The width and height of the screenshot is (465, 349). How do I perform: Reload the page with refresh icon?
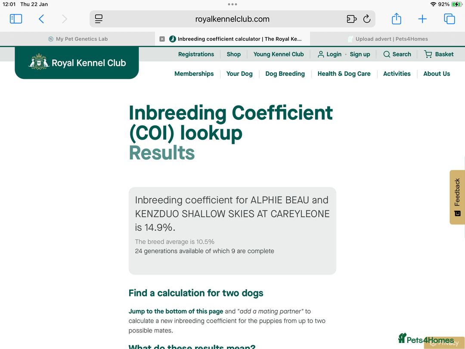click(x=367, y=19)
